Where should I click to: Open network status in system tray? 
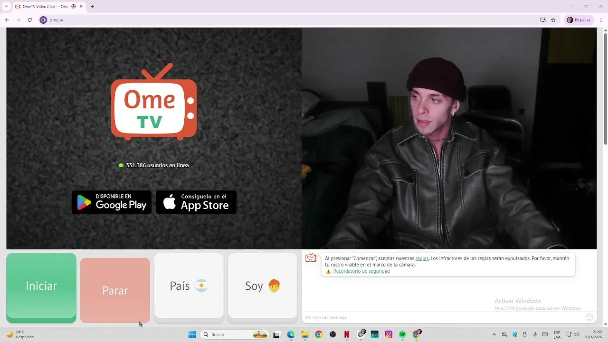[569, 334]
